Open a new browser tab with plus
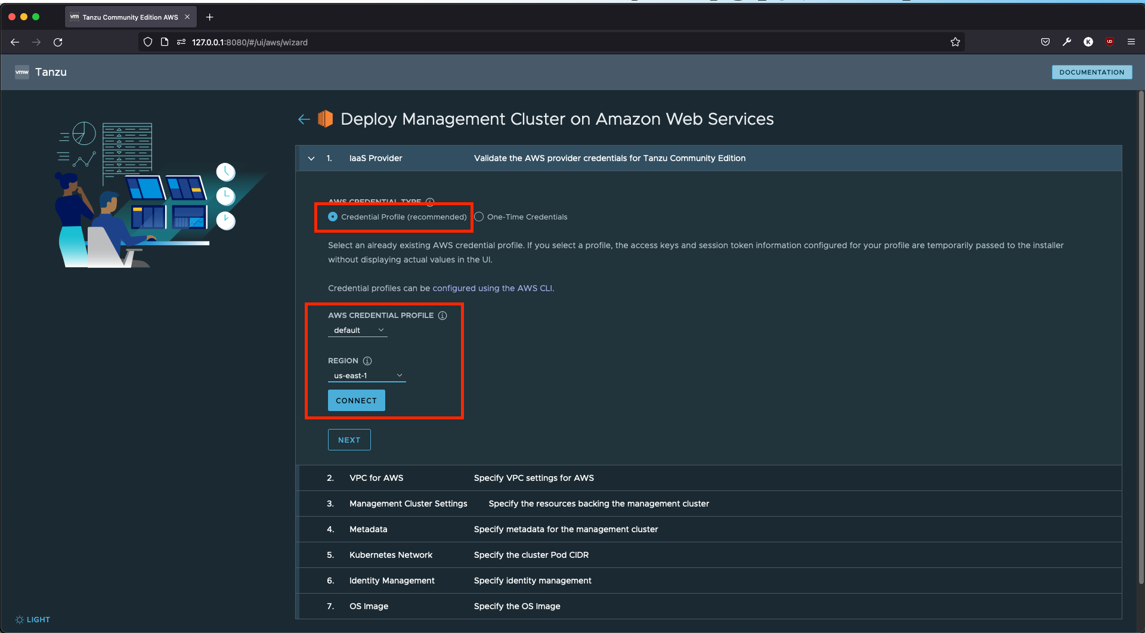This screenshot has height=633, width=1145. pos(209,17)
